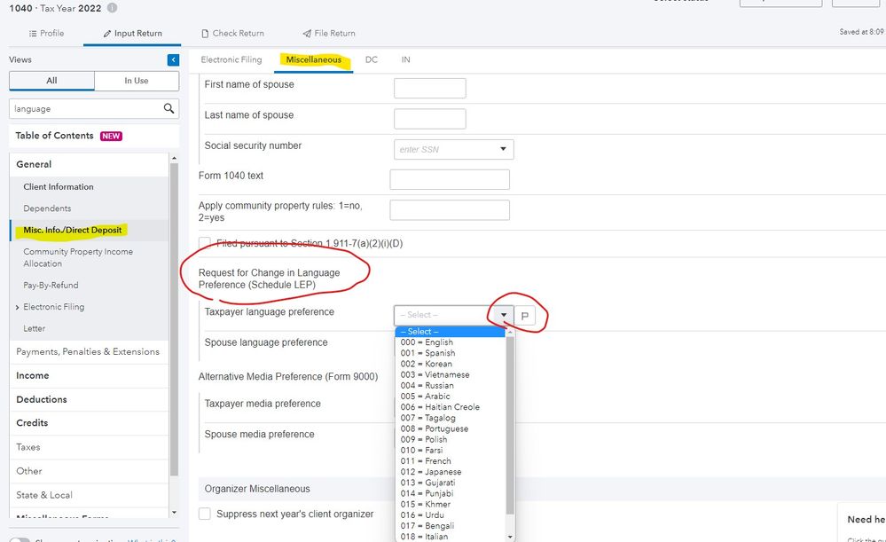Expand the Electronic Filing tree item
The height and width of the screenshot is (542, 886).
pyautogui.click(x=18, y=307)
